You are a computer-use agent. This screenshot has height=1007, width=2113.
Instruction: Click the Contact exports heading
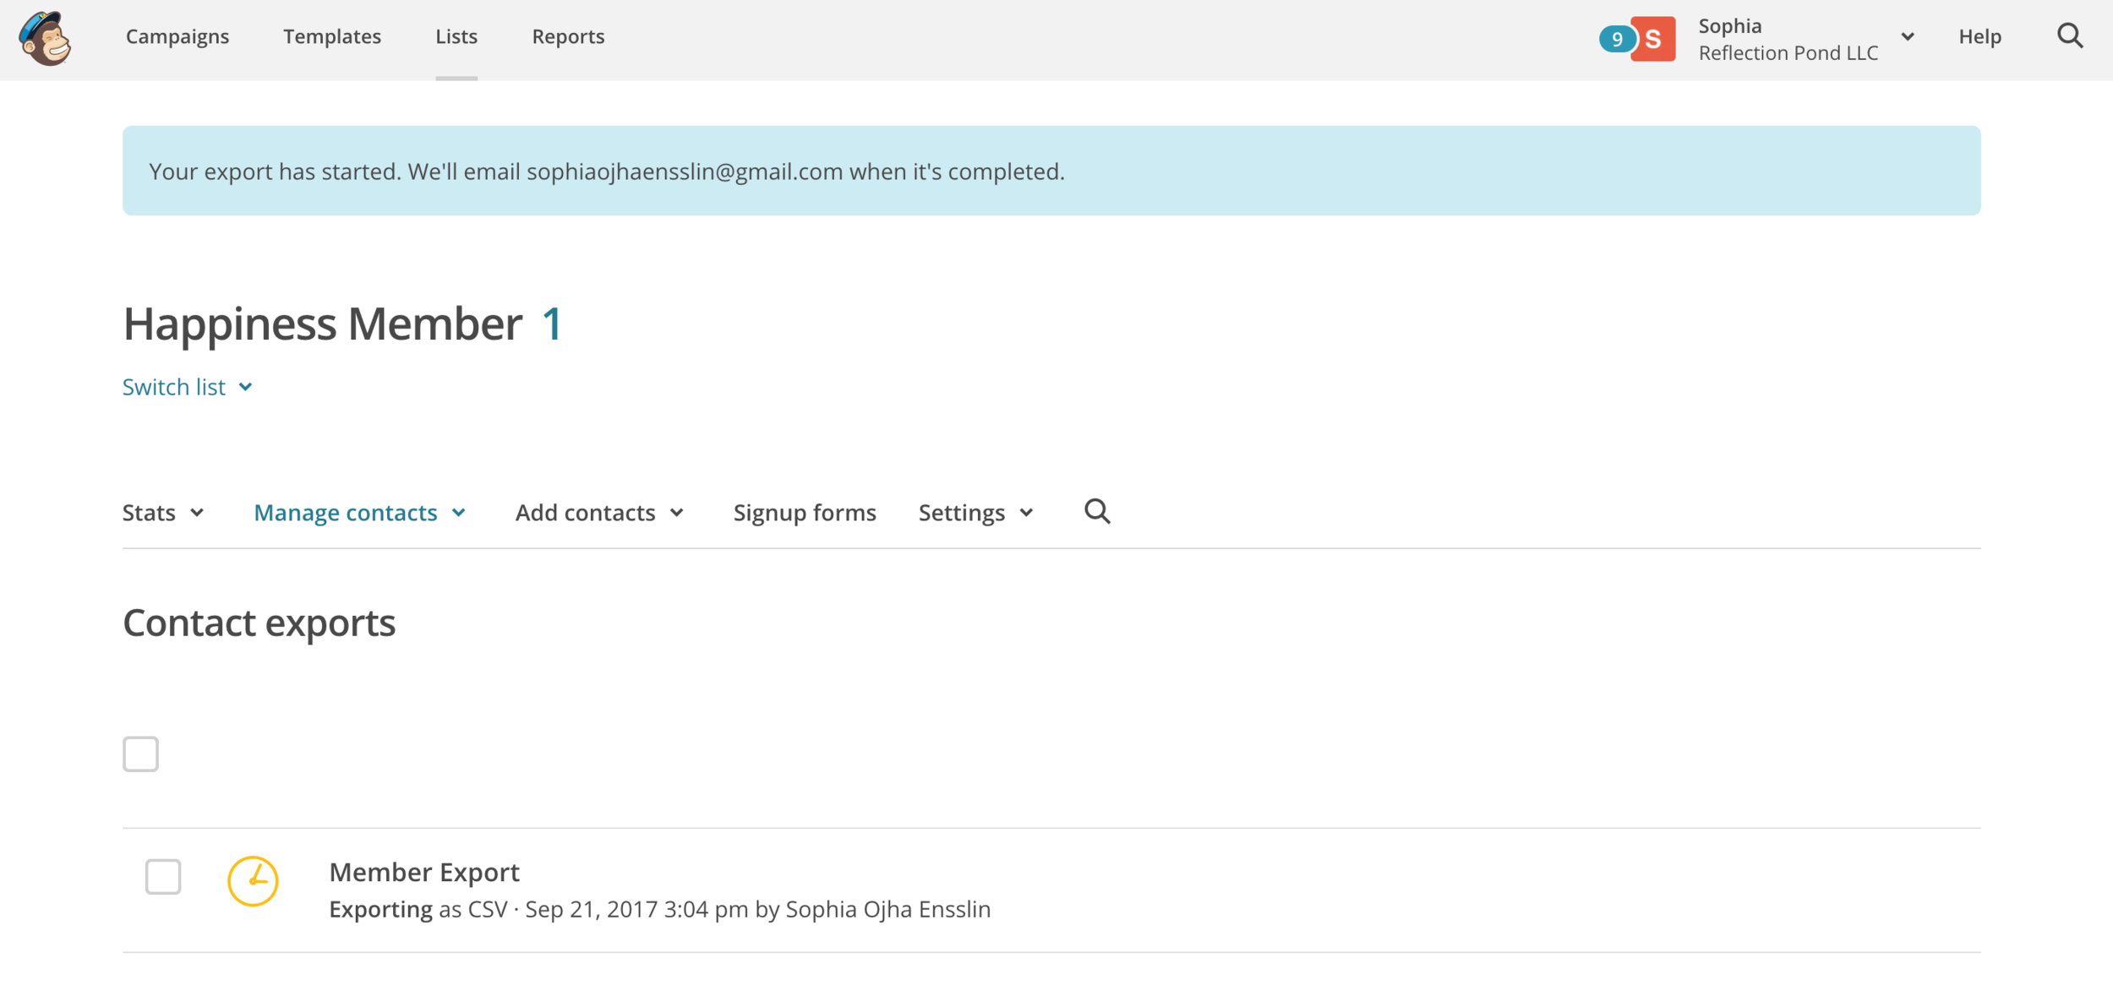[x=259, y=623]
